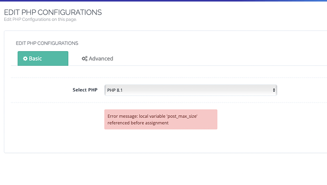Click the EDIT PHP CONFIGURATIONS page title
Screen dimensions: 327x185
point(53,12)
